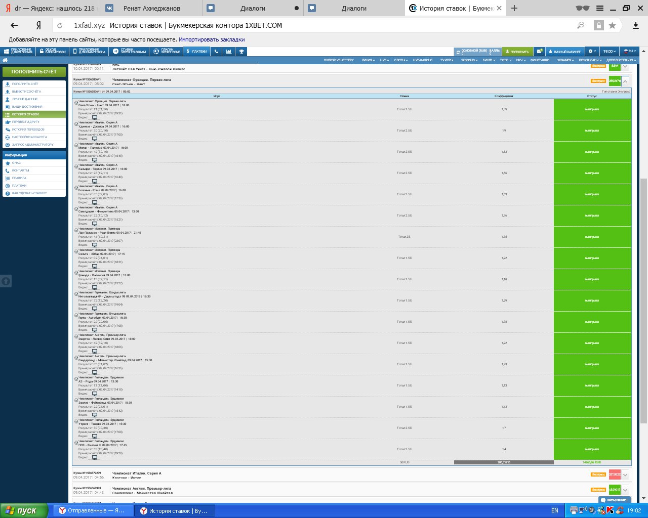Refresh the main RUB account balance
The width and height of the screenshot is (648, 518).
[458, 52]
